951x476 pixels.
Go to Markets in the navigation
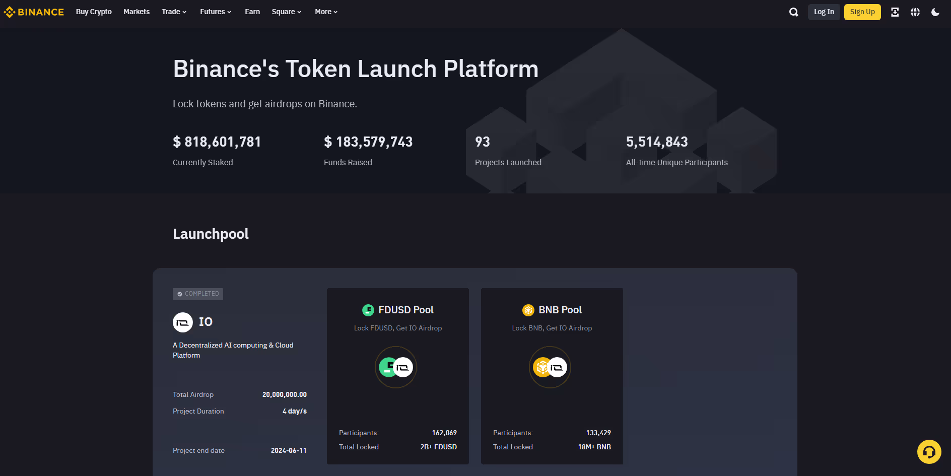tap(137, 12)
